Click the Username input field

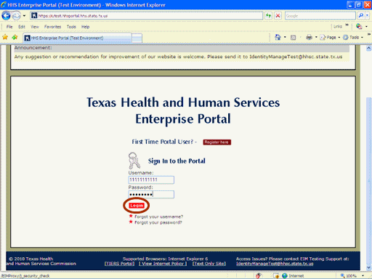151,179
